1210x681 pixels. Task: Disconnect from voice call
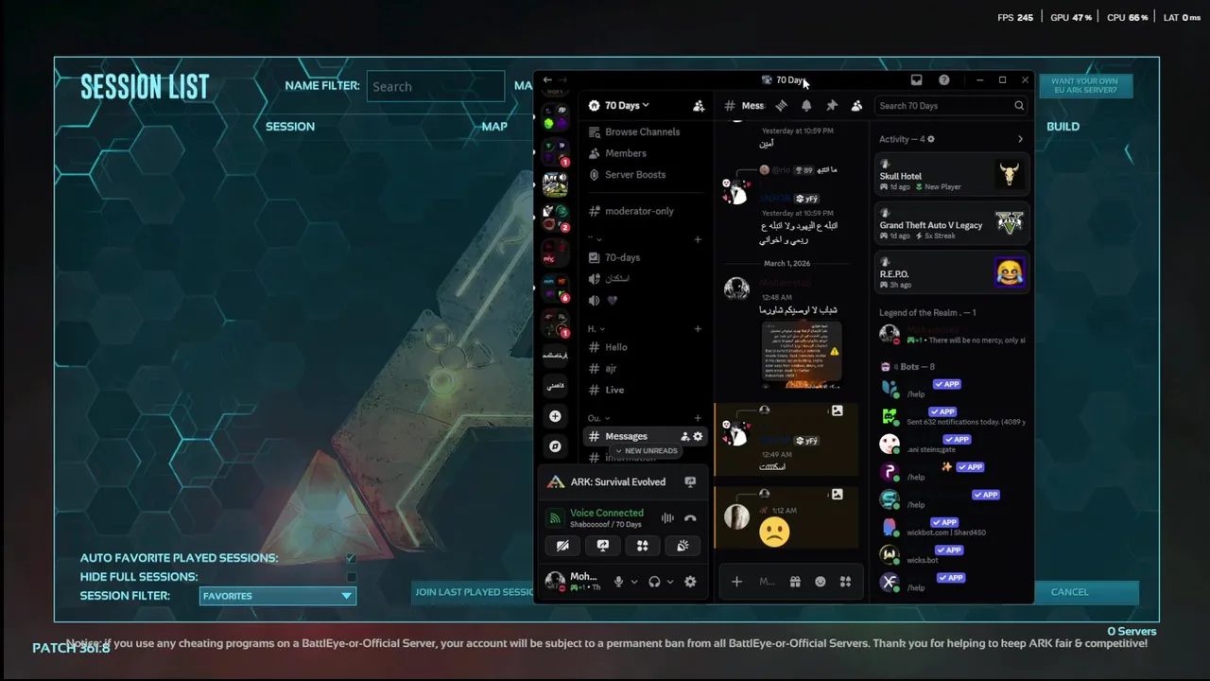coord(690,517)
